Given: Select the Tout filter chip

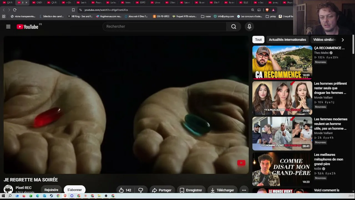Looking at the screenshot, I should coord(258,40).
